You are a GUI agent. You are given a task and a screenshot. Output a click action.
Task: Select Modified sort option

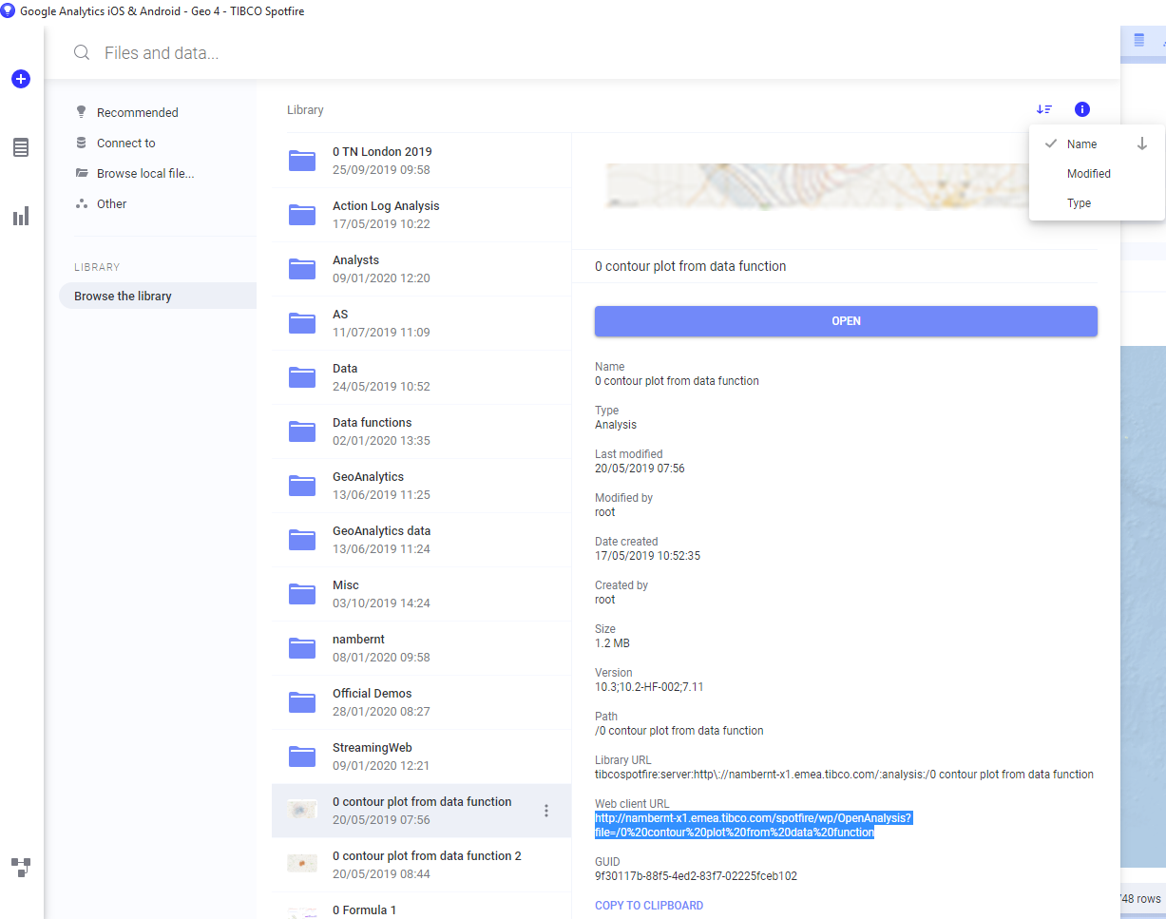pos(1088,174)
